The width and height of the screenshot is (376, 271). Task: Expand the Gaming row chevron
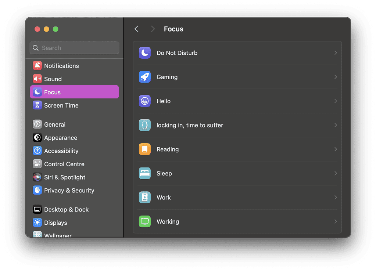pyautogui.click(x=335, y=77)
